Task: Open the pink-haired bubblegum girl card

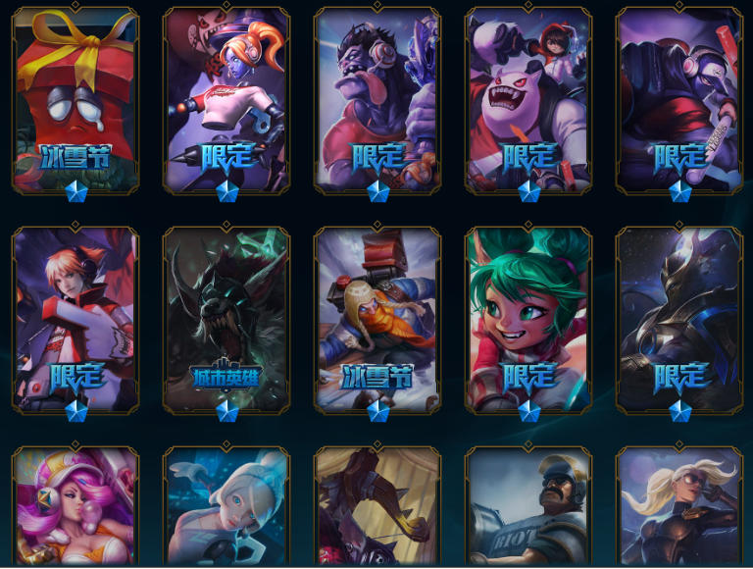Action: (75, 504)
